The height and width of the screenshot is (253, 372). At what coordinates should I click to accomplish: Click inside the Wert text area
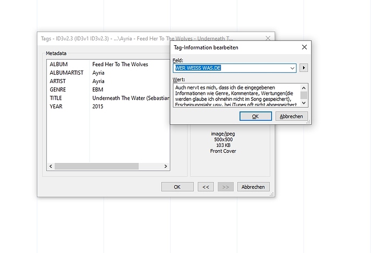237,95
